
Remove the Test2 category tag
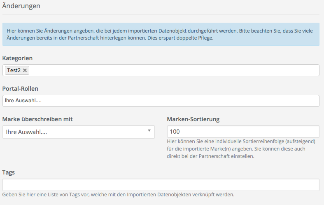(x=25, y=71)
